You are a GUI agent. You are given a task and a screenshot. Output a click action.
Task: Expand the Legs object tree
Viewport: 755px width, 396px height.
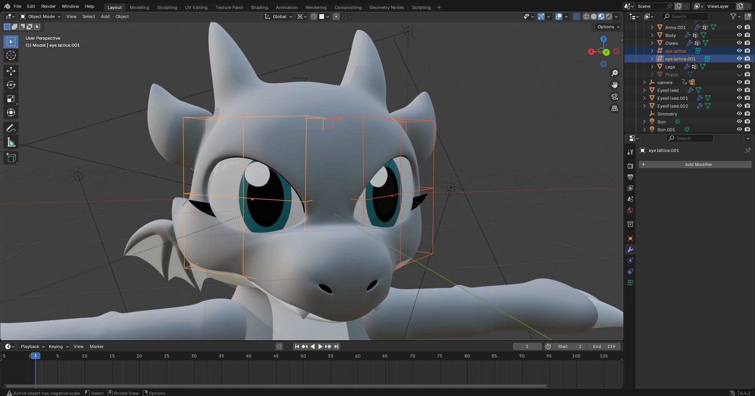click(x=652, y=67)
